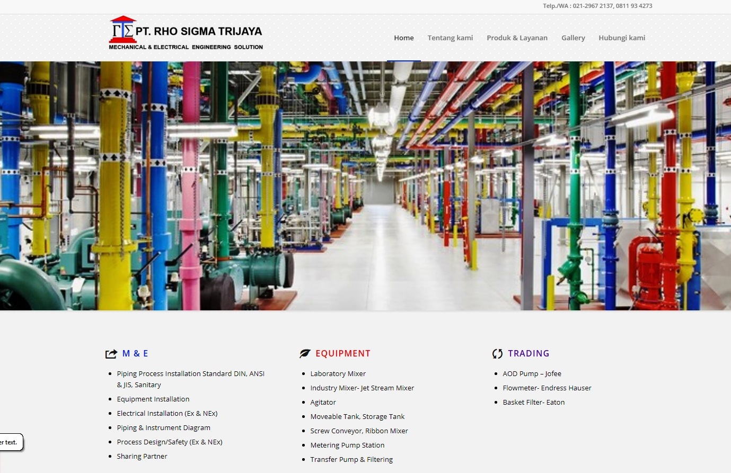
Task: Click the leaf icon beside Equipment
Action: click(305, 354)
